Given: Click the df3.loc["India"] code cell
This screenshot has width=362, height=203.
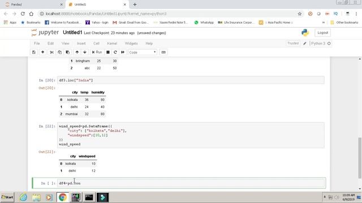Looking at the screenshot, I should [x=191, y=80].
